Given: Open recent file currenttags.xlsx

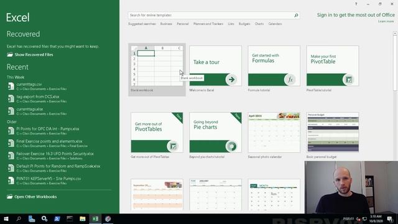Looking at the screenshot, I should (37, 111).
